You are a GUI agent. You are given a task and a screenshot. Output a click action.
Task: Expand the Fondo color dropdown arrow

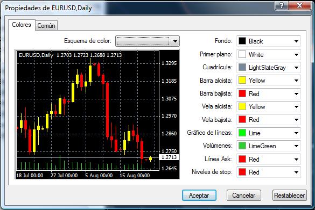(x=296, y=41)
